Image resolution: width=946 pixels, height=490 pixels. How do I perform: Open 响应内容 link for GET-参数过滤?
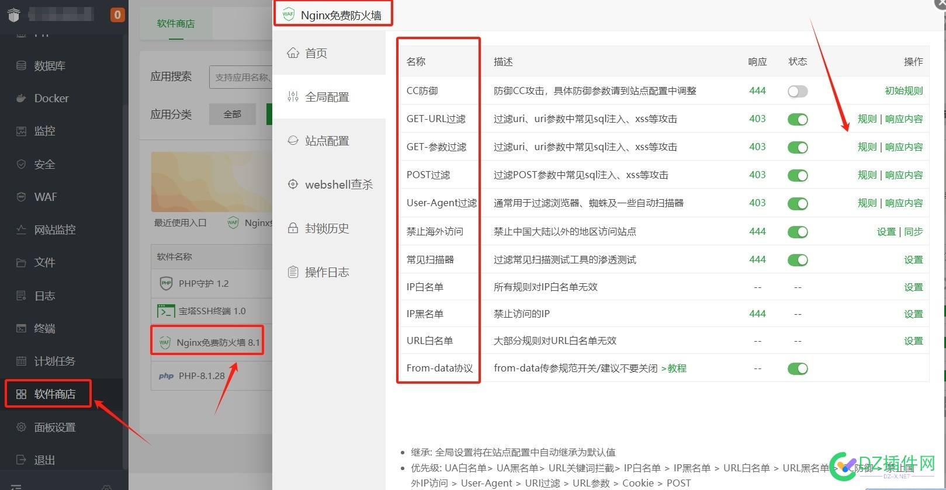[904, 147]
